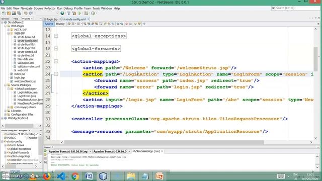Open the project configuration combo box
The image size is (322, 181).
[47, 14]
